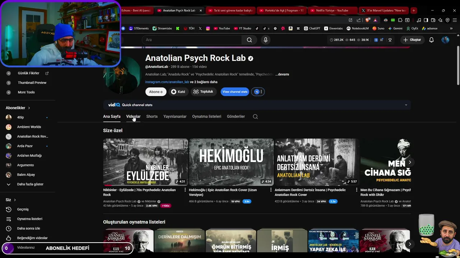The image size is (460, 258).
Task: Open the Elevenlabs bookmark
Action: tap(333, 28)
